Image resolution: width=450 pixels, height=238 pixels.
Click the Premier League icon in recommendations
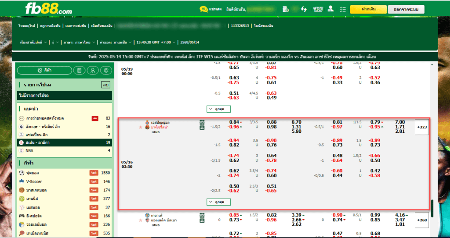21,126
